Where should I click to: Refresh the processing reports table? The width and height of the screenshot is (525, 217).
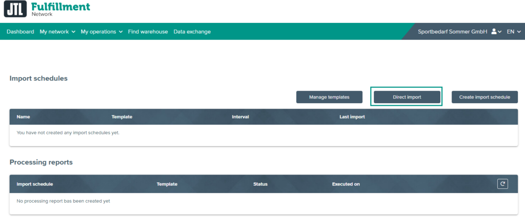point(502,184)
